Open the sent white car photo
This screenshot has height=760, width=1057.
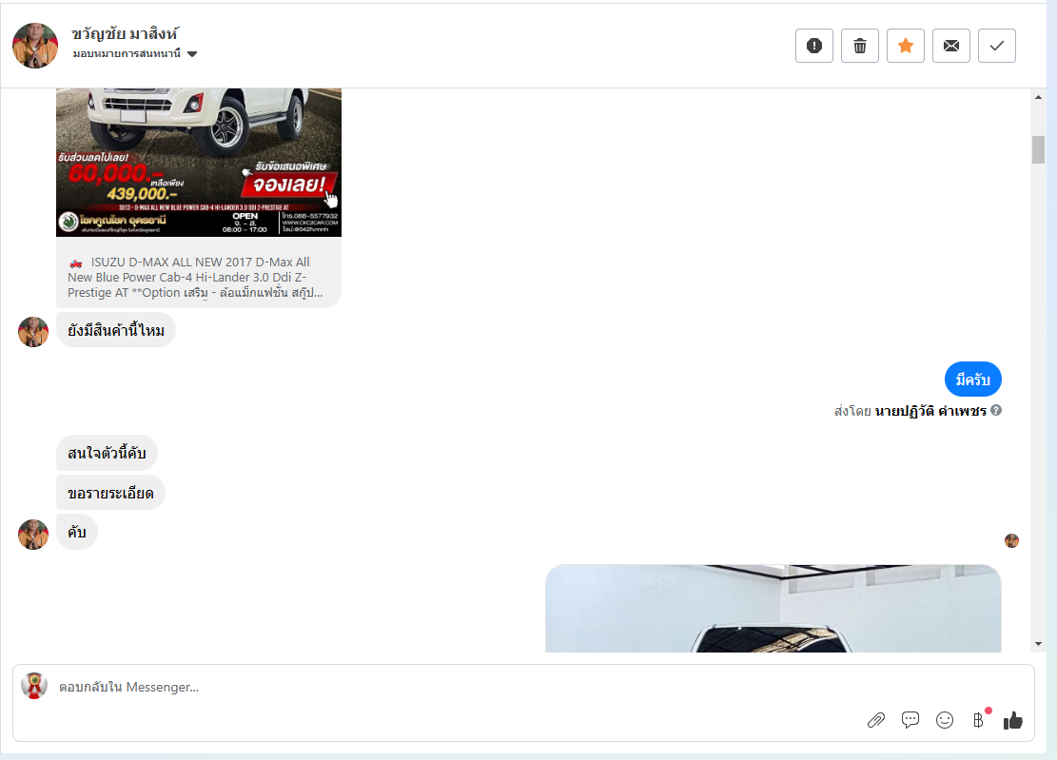click(773, 609)
